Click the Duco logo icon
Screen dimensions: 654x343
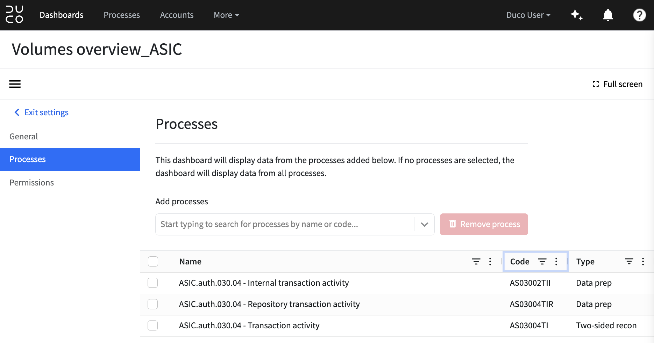[x=14, y=15]
